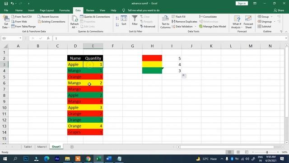
Task: Launch Text to Columns wizard
Action: coord(165,22)
